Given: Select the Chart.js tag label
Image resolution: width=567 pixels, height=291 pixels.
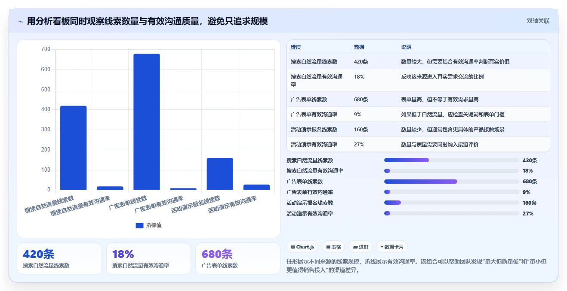Looking at the screenshot, I should pyautogui.click(x=305, y=247).
